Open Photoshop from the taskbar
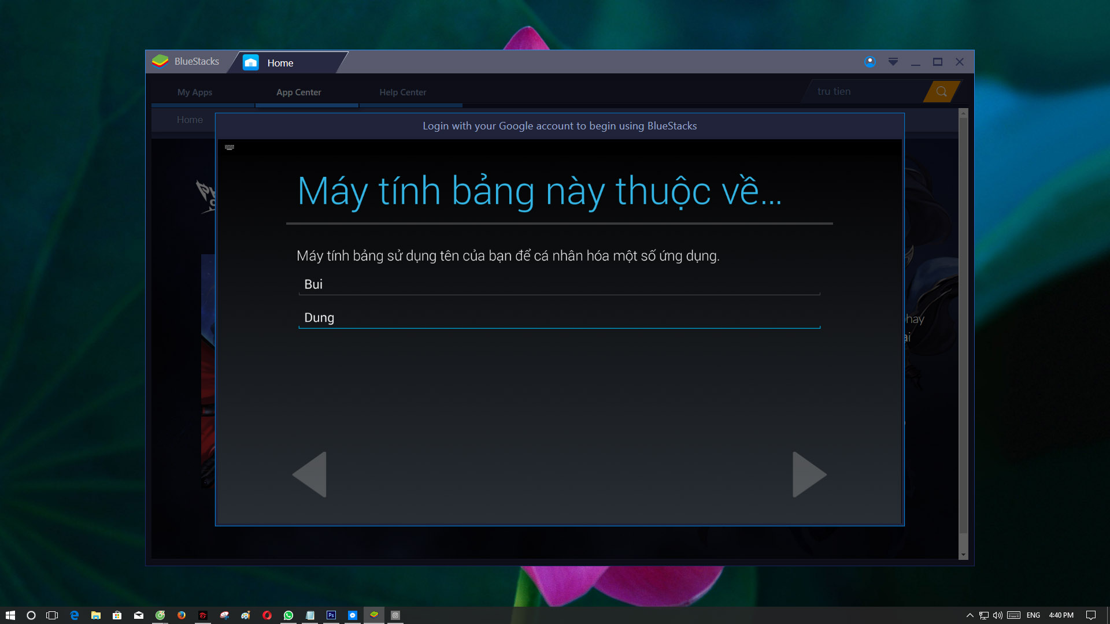Screen dimensions: 1110x624 [x=331, y=615]
